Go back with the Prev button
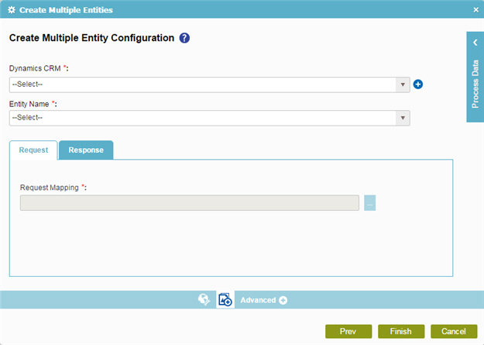This screenshot has height=345, width=484. coord(348,331)
